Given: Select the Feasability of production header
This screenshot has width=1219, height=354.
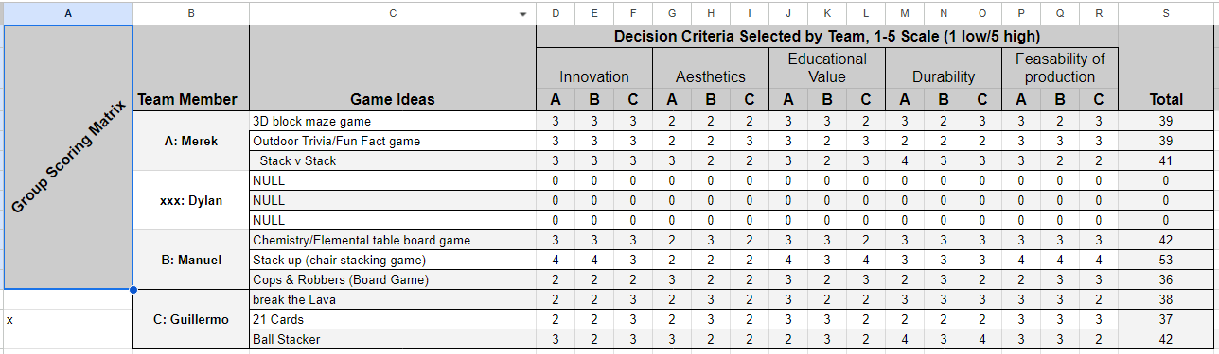Looking at the screenshot, I should [1060, 68].
